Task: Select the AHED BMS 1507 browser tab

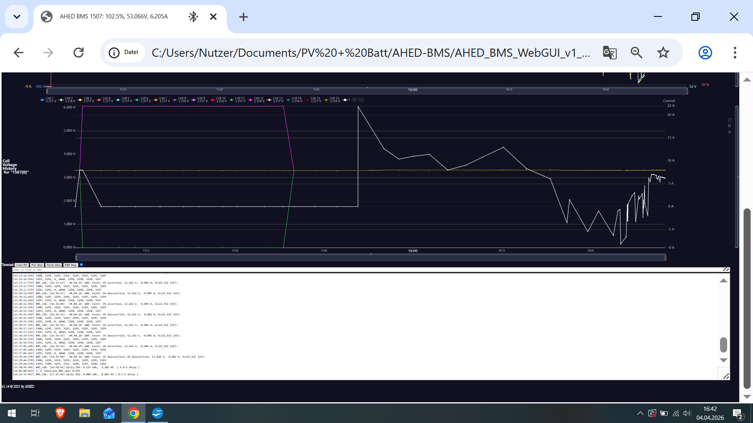Action: point(114,16)
